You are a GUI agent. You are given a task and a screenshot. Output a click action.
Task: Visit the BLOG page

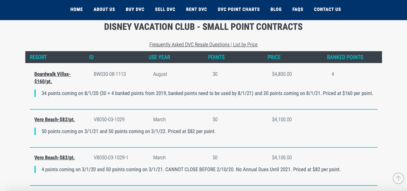click(276, 9)
